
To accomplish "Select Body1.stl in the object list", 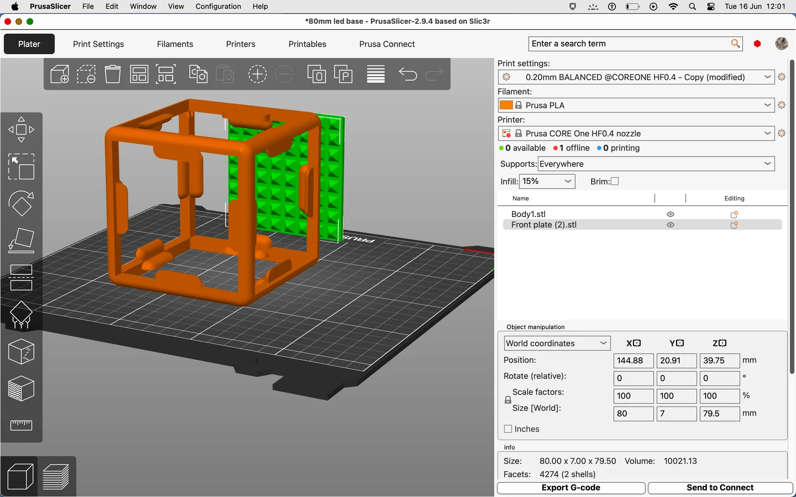I will 528,214.
